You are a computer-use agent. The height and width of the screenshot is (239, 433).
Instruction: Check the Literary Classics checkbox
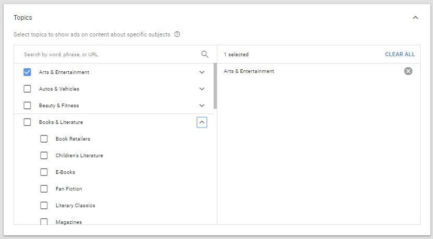coord(44,205)
